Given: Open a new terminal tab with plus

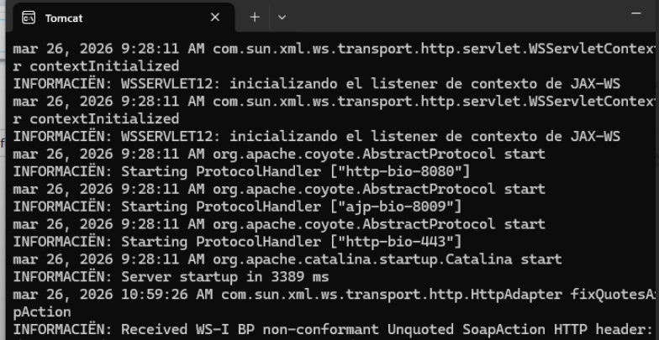Looking at the screenshot, I should pyautogui.click(x=255, y=17).
